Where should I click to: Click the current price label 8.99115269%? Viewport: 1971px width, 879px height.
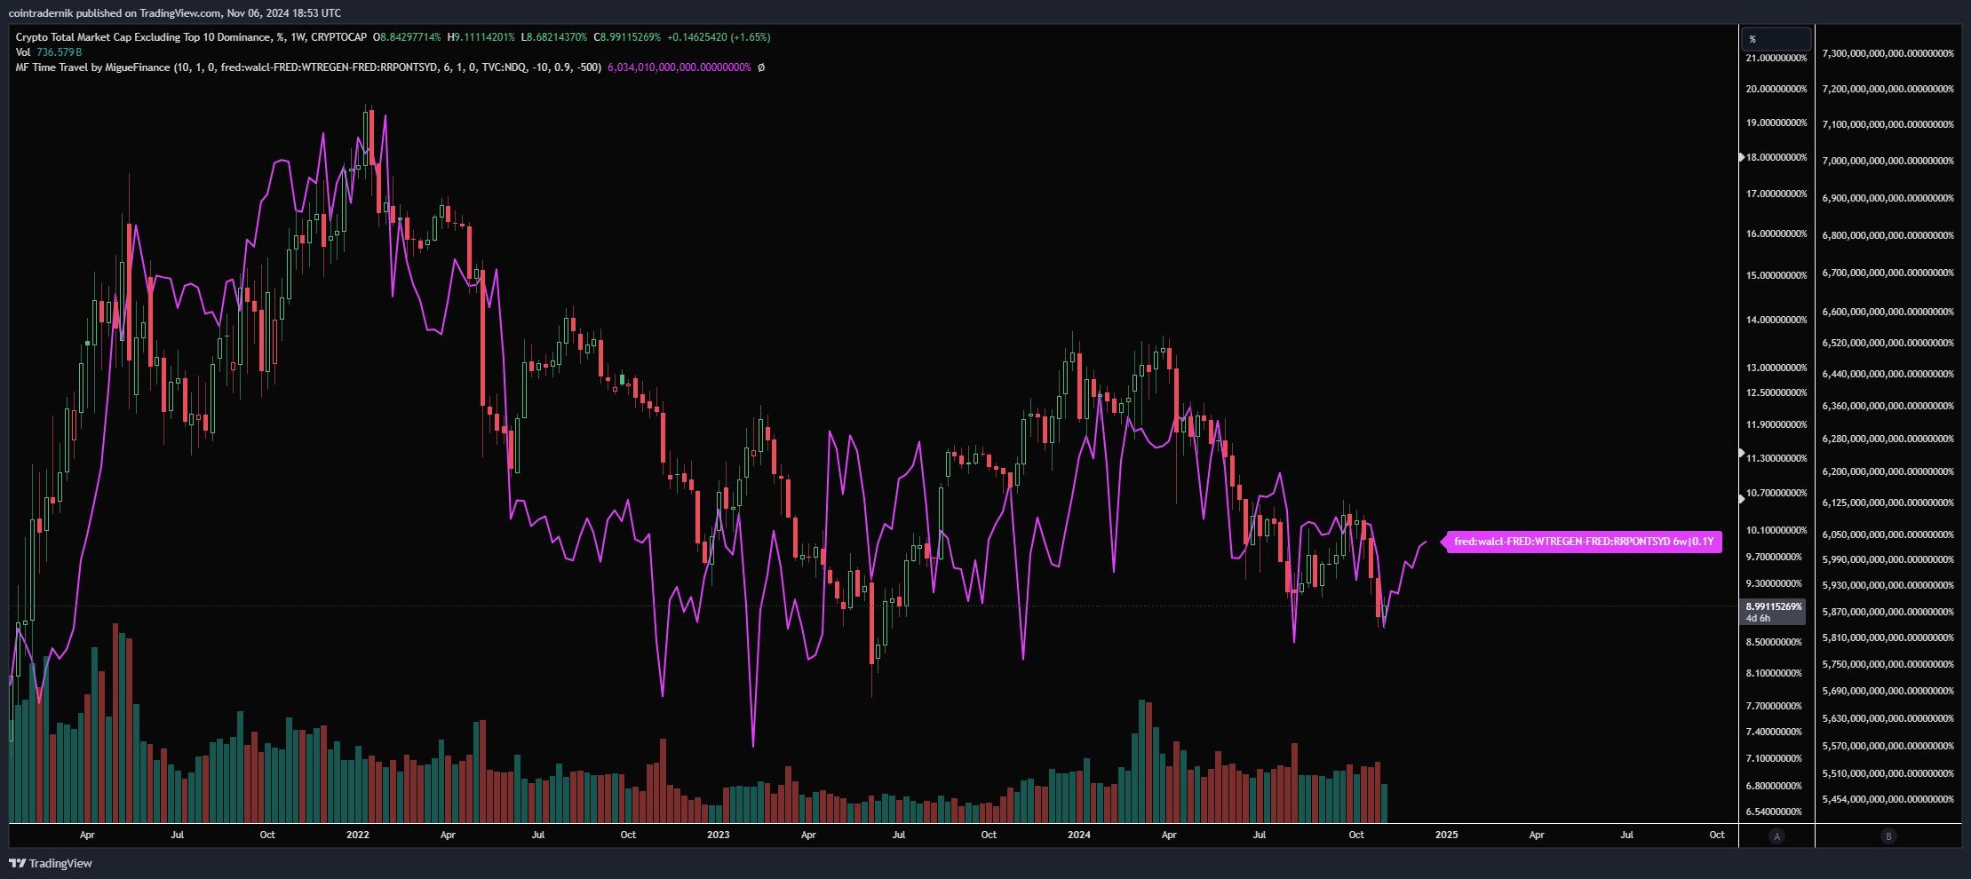(1774, 607)
